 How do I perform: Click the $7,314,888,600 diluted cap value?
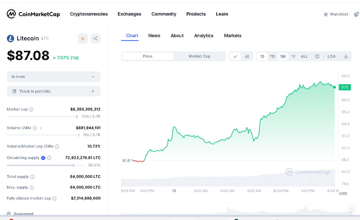click(86, 198)
